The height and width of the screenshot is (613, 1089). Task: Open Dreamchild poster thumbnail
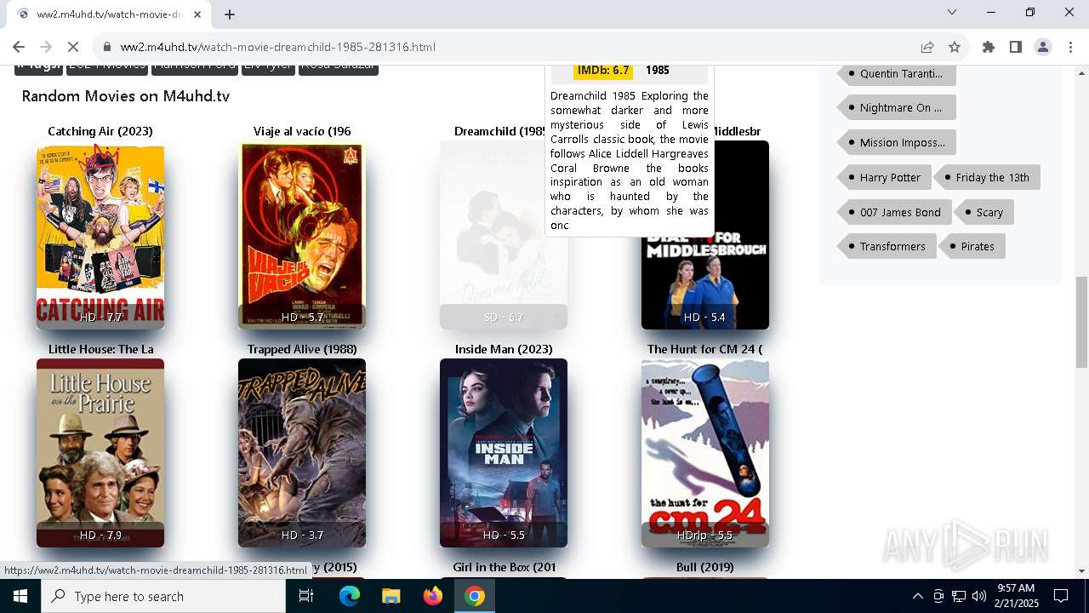[504, 235]
